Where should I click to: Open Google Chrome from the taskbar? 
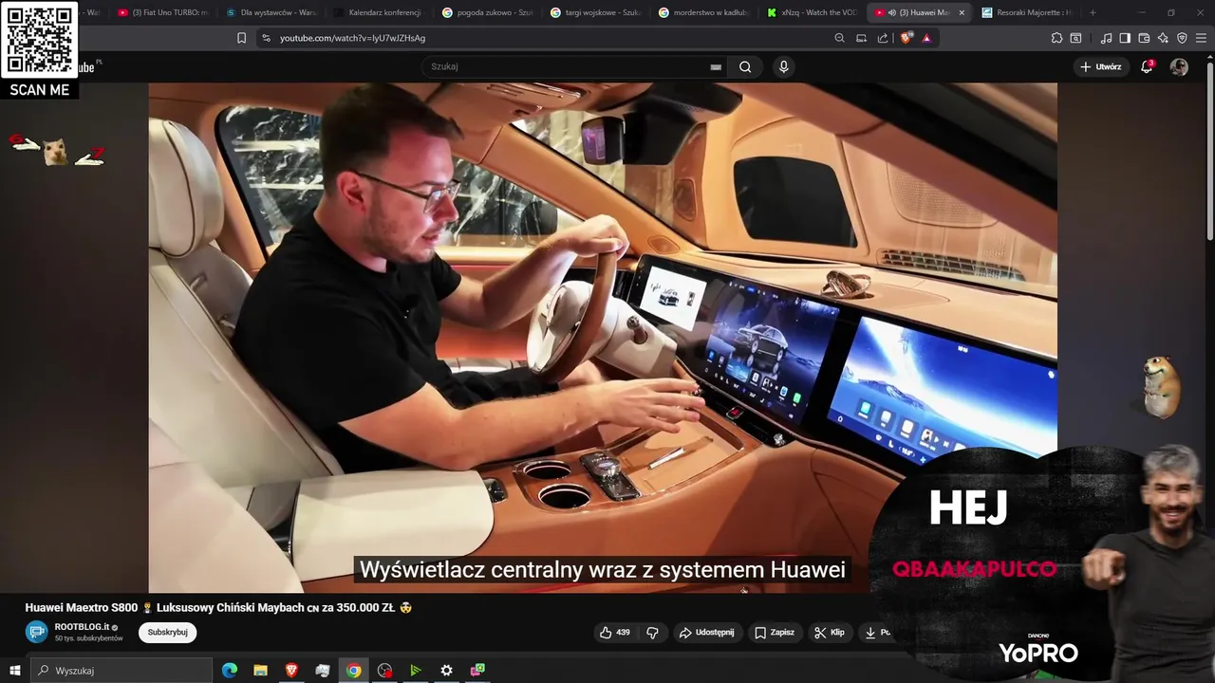pos(353,671)
